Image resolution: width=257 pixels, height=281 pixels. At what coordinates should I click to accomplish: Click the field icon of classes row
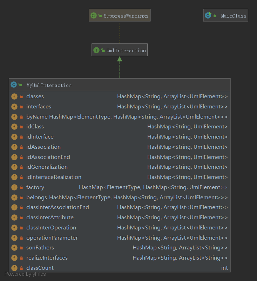[14, 96]
